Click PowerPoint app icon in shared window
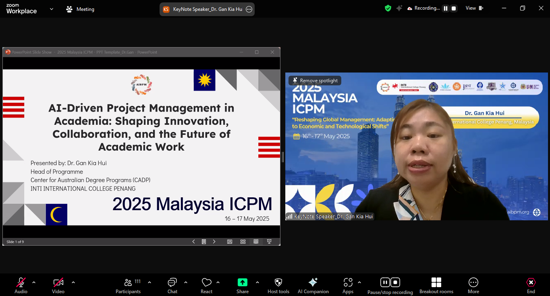This screenshot has width=550, height=296. [x=8, y=52]
